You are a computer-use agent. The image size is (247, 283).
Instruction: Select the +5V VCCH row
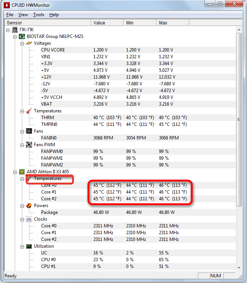click(138, 97)
